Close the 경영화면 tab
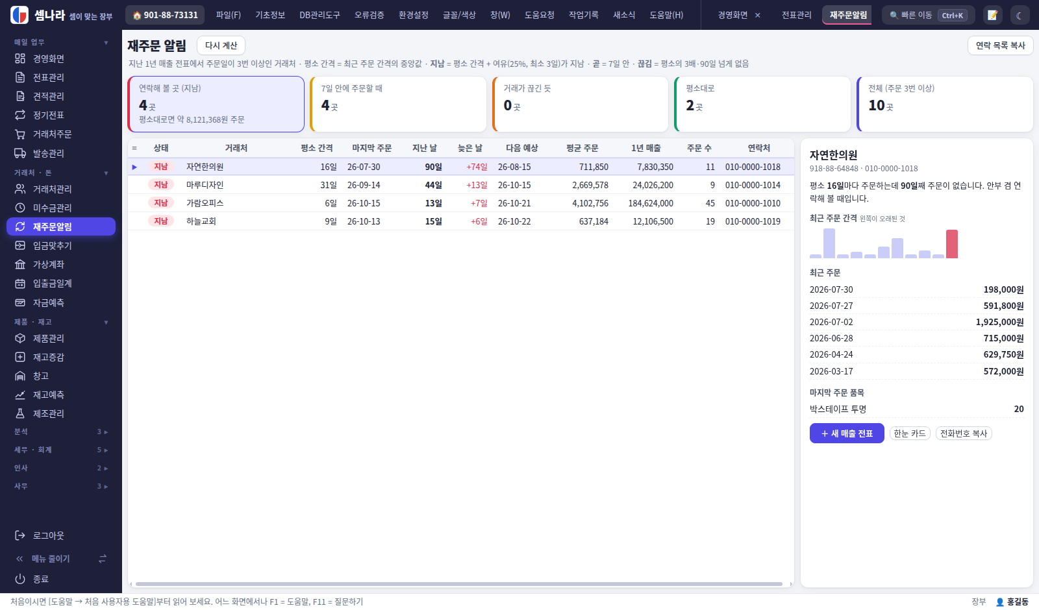Screen dimensions: 1039x610 [757, 15]
